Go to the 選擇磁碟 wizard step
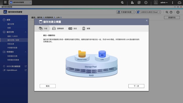 [x=58, y=28]
